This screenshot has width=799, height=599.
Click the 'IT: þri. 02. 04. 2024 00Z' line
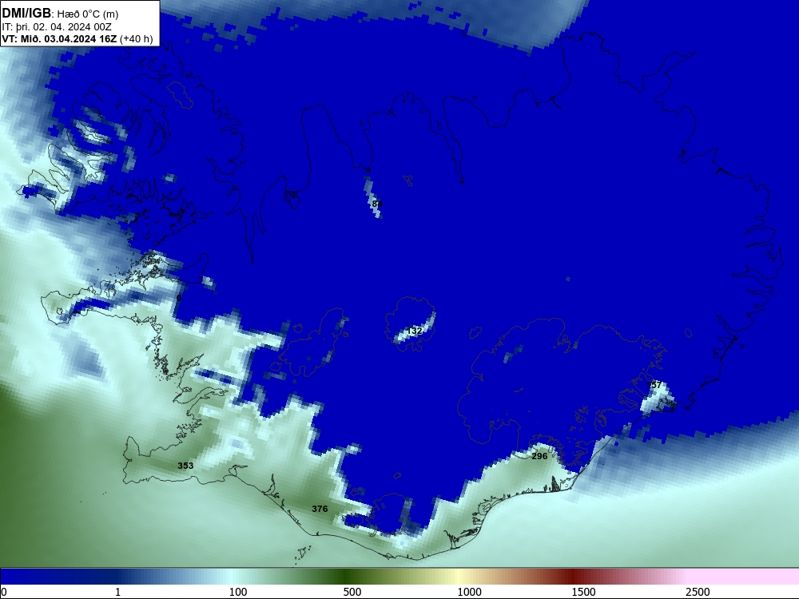pyautogui.click(x=57, y=27)
